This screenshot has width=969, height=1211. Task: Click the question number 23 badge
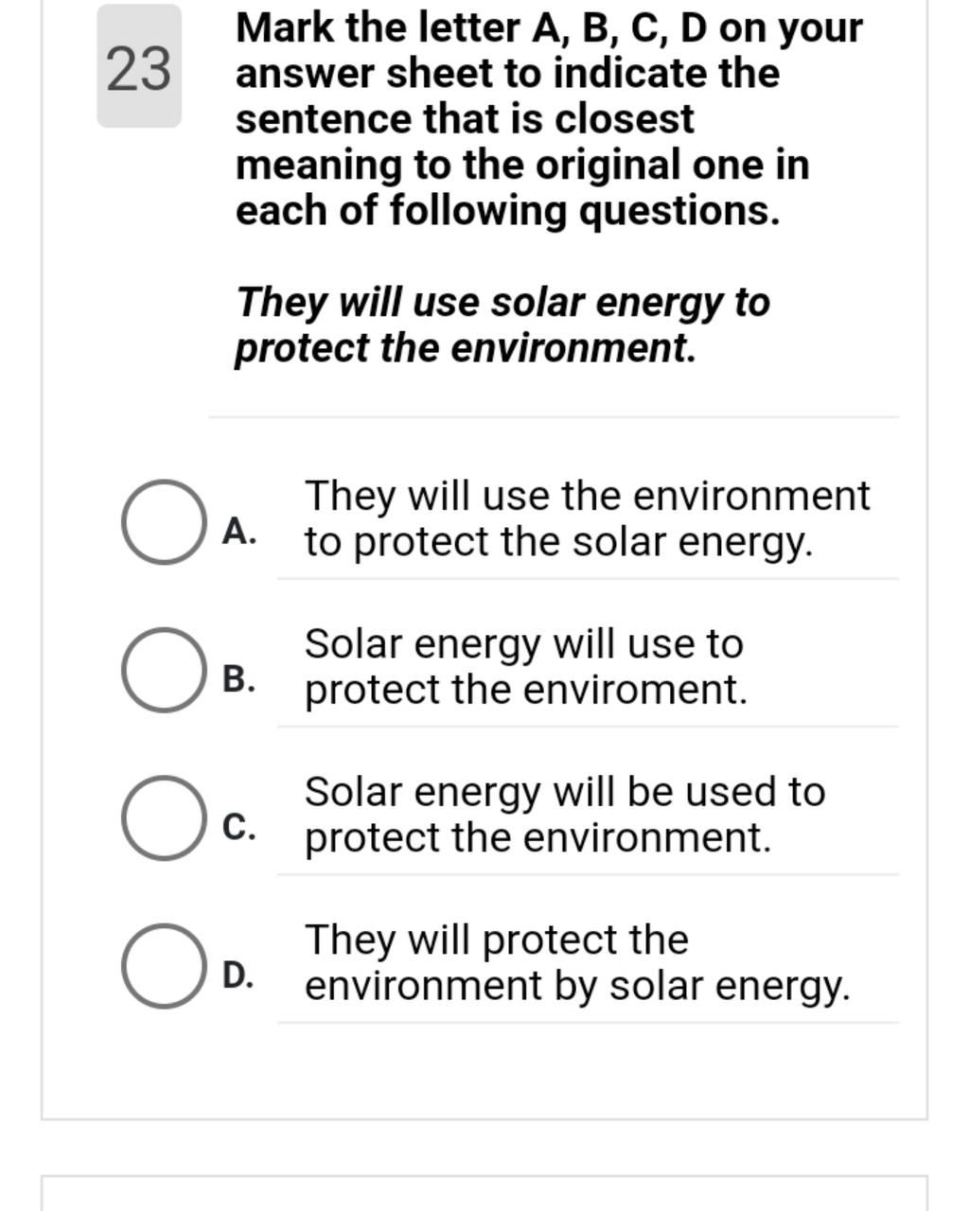tap(139, 66)
